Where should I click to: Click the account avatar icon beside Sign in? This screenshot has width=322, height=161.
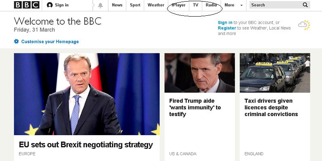(50, 5)
